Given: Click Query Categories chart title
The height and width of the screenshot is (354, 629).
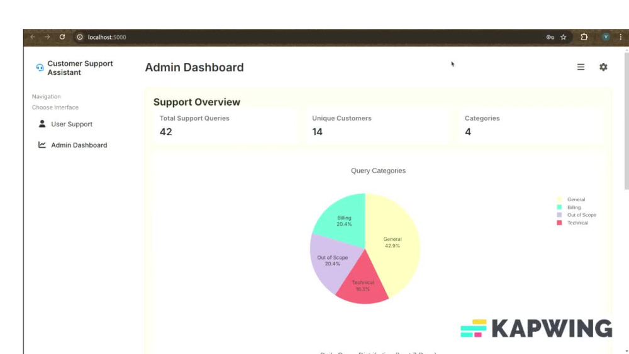Looking at the screenshot, I should pyautogui.click(x=378, y=171).
